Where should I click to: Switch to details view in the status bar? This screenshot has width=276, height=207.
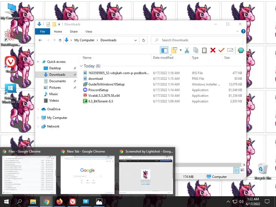coord(236,170)
